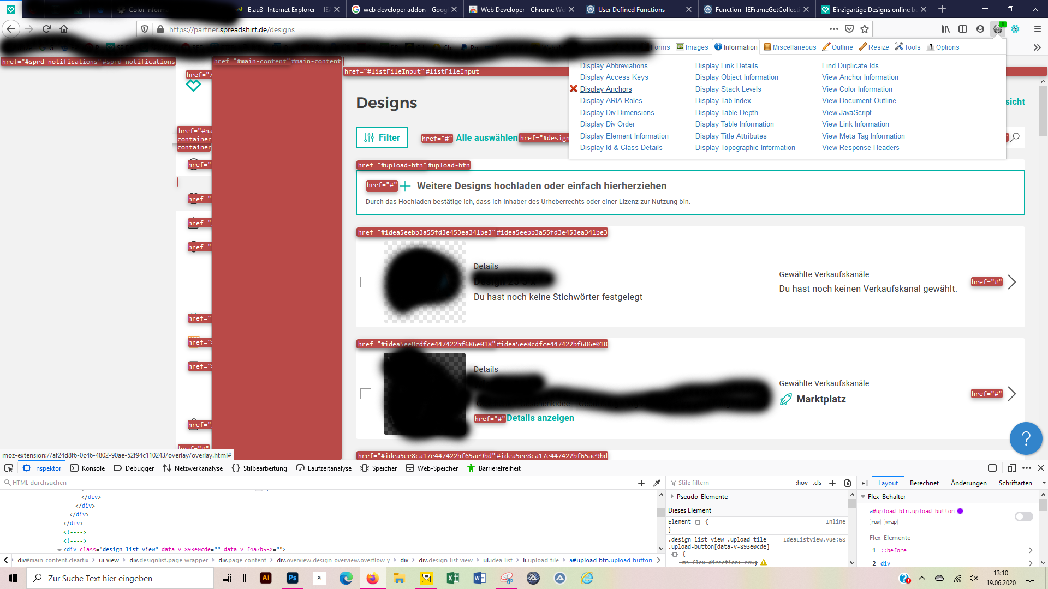The height and width of the screenshot is (589, 1048).
Task: Click the element picker icon in devtools
Action: [x=9, y=468]
